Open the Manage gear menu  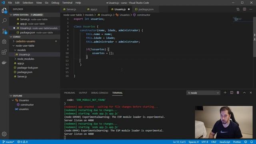coord(4,134)
